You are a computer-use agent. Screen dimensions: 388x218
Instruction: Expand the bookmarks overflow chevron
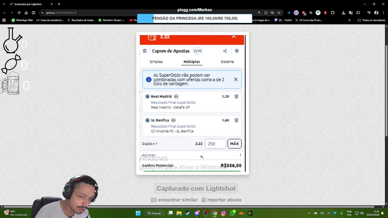click(x=350, y=20)
